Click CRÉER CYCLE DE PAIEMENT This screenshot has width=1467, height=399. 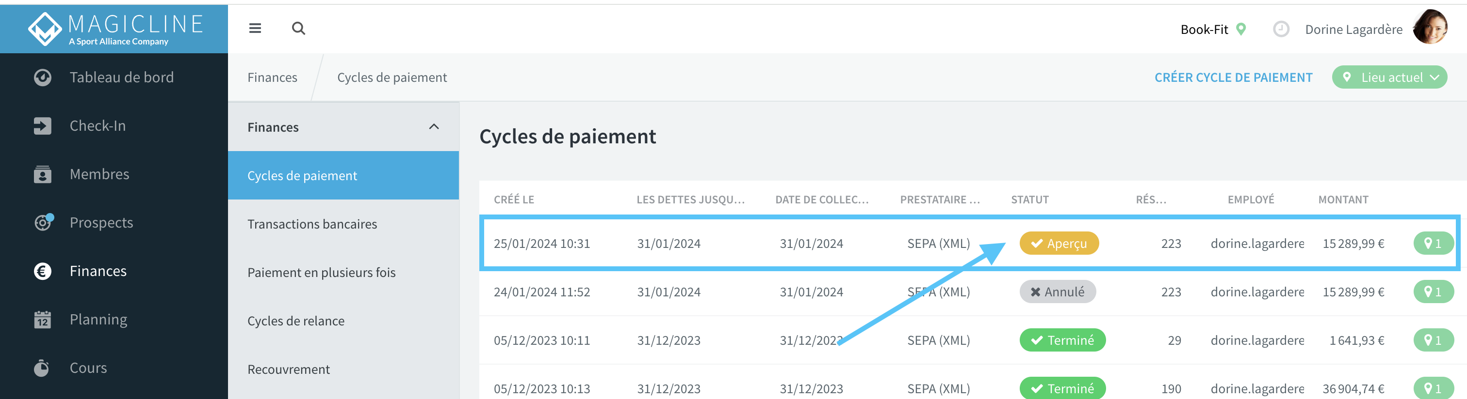[x=1233, y=77]
